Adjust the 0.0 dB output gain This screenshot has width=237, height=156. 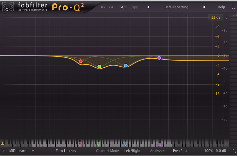coord(221,151)
